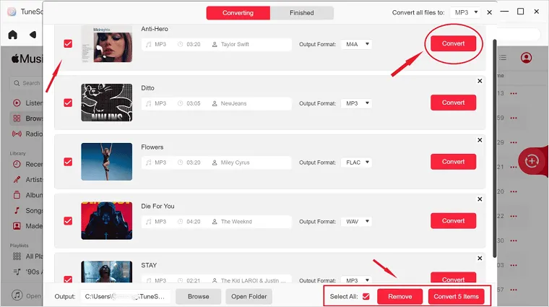Click Convert for Ditto
Viewport: 549px width, 307px height.
[453, 103]
